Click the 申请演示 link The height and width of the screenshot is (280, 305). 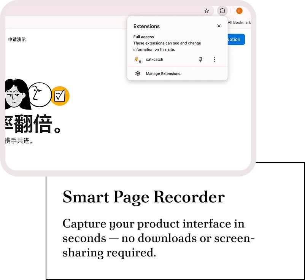click(x=17, y=40)
